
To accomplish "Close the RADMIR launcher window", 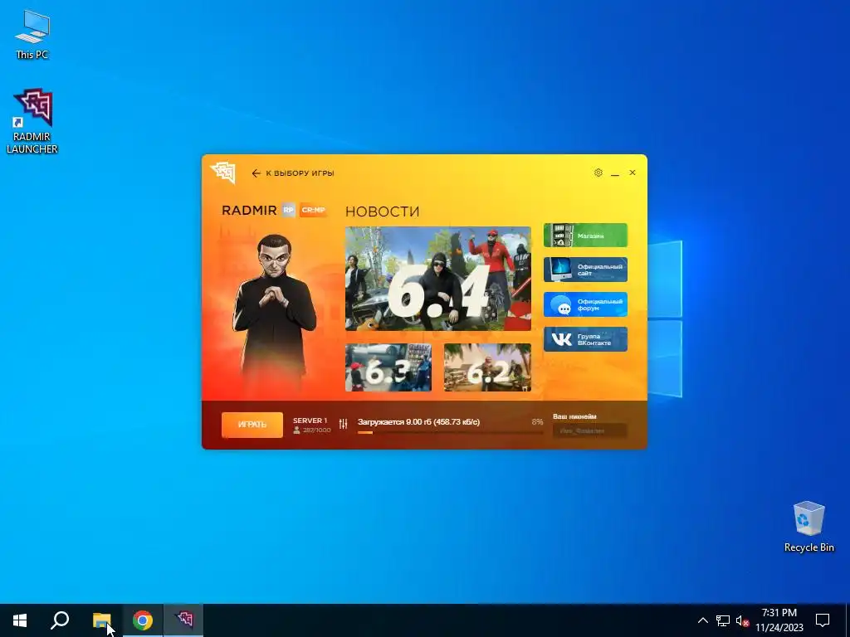I will click(x=632, y=173).
